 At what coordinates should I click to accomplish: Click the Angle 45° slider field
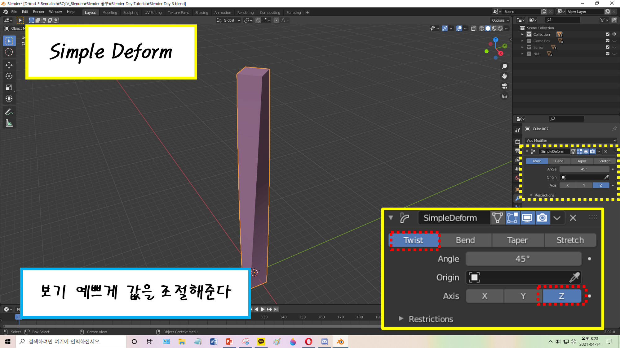[584, 169]
